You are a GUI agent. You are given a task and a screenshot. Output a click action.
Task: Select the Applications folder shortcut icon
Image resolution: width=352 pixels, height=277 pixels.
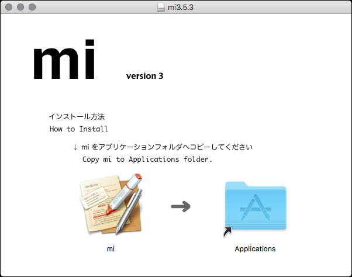256,209
